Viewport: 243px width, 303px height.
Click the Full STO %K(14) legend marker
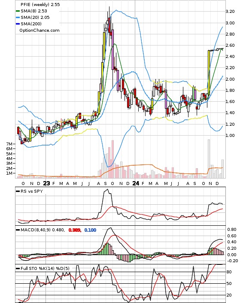click(18, 268)
